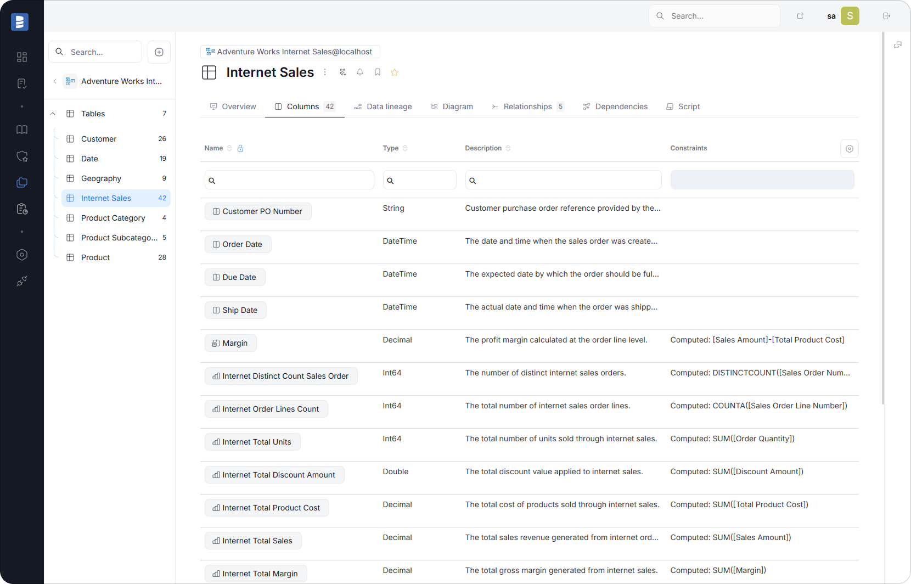Open the connections plug icon in the sidebar

[x=22, y=282]
